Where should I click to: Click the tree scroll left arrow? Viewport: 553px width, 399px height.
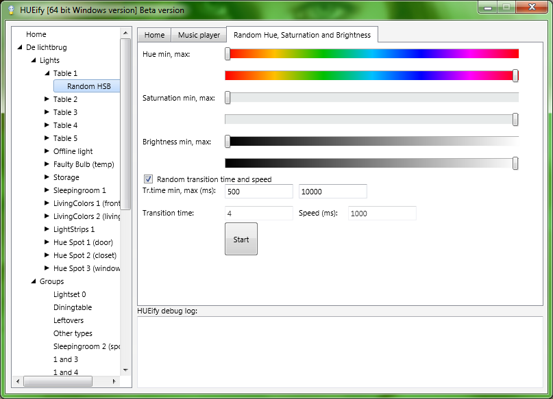coord(18,381)
